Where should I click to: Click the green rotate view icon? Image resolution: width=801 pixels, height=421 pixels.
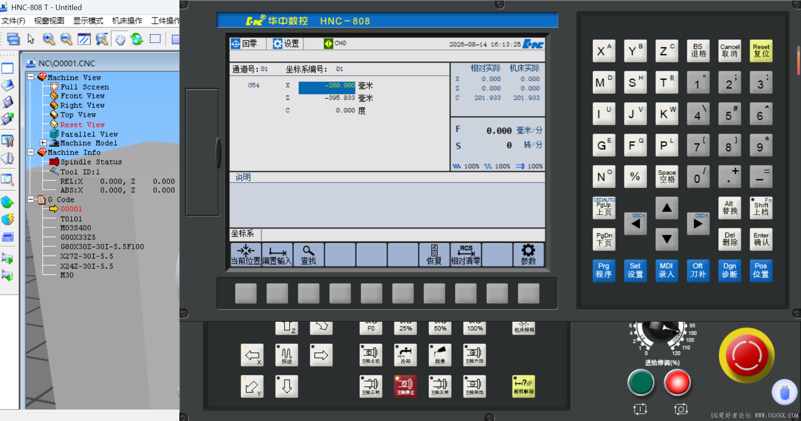tap(137, 39)
